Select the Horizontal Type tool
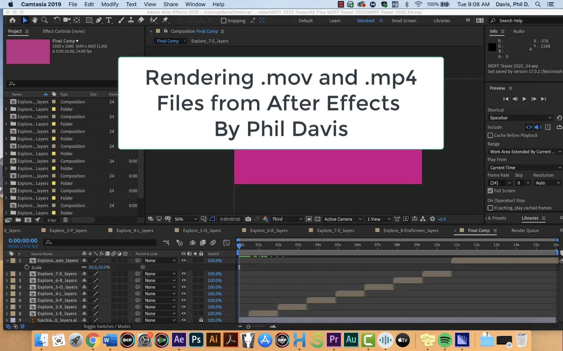The height and width of the screenshot is (351, 563). click(x=109, y=20)
